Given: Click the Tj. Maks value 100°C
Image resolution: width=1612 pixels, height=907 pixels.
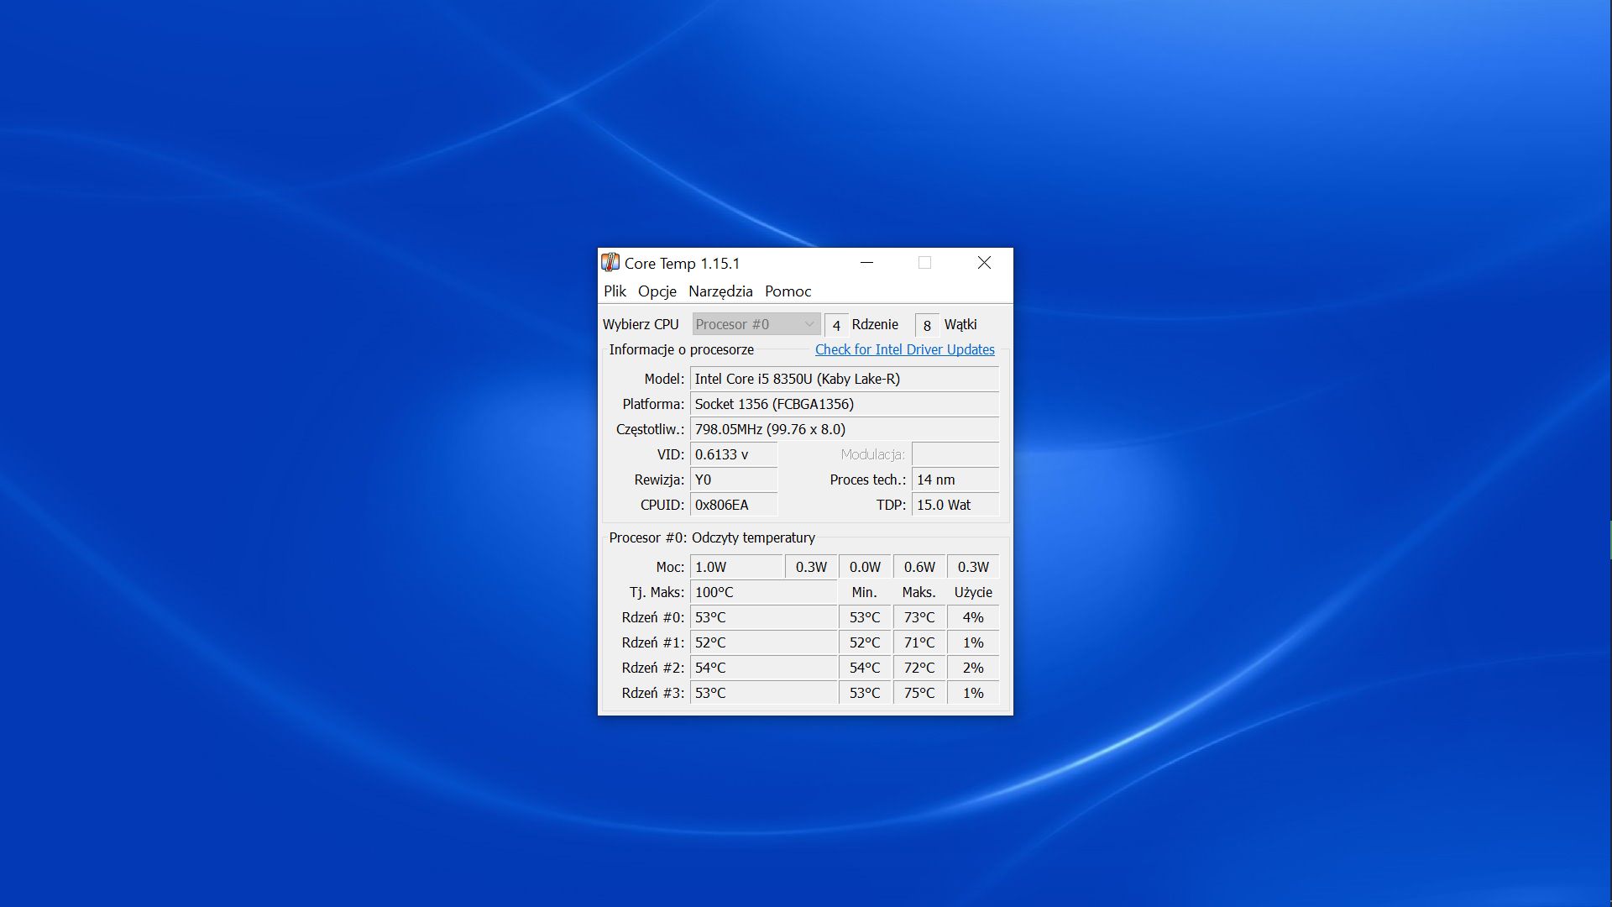Looking at the screenshot, I should (763, 592).
